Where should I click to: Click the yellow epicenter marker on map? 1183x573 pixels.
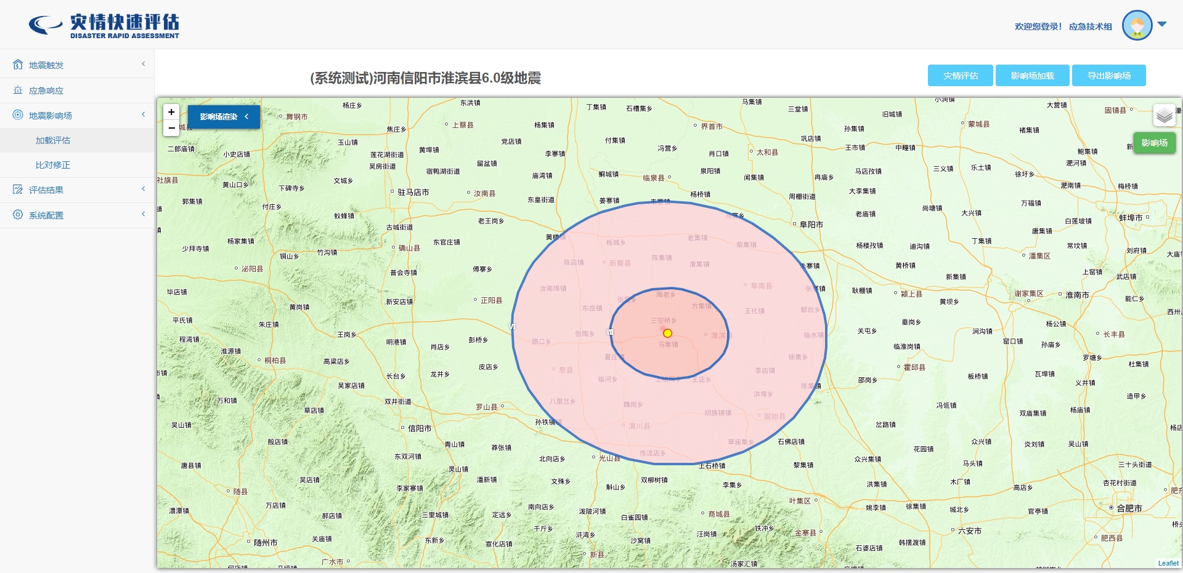coord(667,333)
